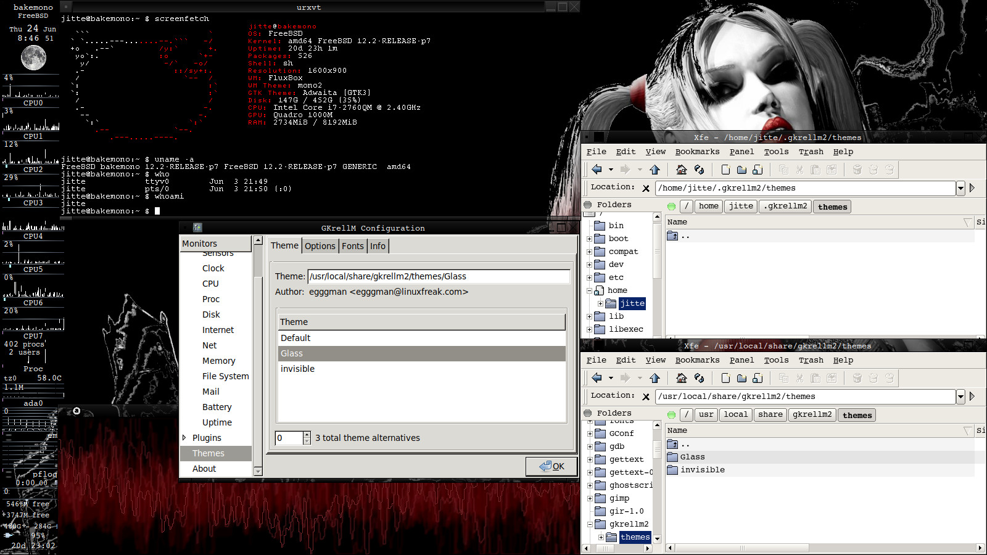Open the location history dropdown for /home/jitte/.gkrellm2/themes
This screenshot has width=987, height=555.
960,189
